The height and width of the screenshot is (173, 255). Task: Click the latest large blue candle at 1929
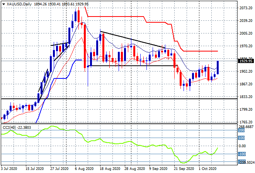(218, 68)
